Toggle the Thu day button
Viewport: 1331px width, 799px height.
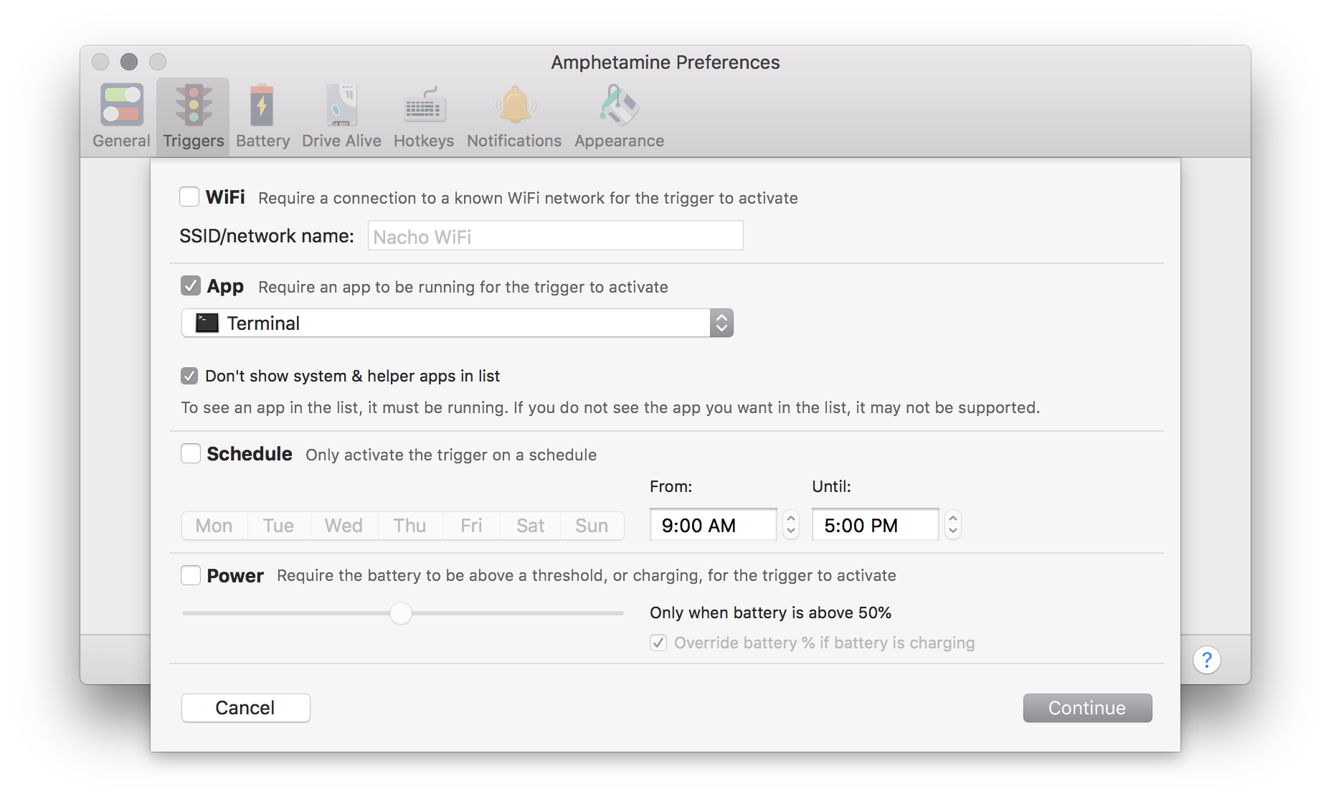[x=409, y=526]
